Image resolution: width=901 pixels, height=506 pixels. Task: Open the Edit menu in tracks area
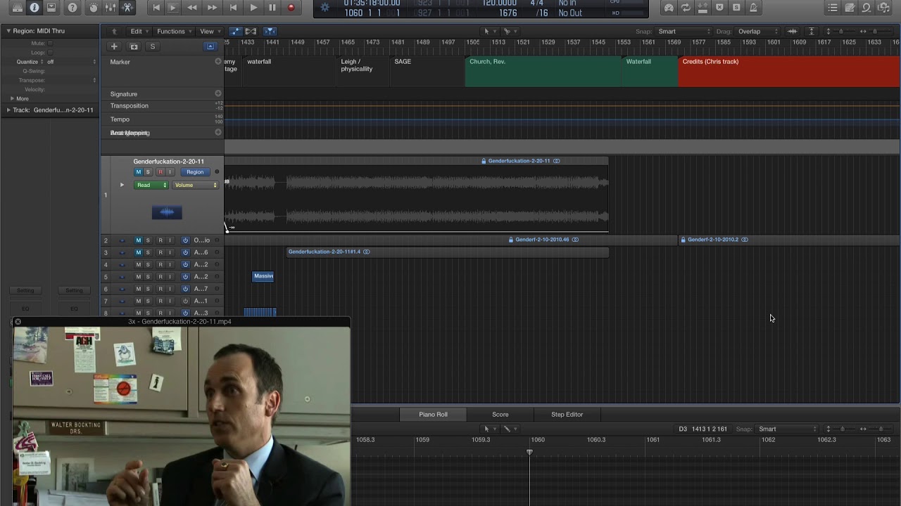coord(139,32)
